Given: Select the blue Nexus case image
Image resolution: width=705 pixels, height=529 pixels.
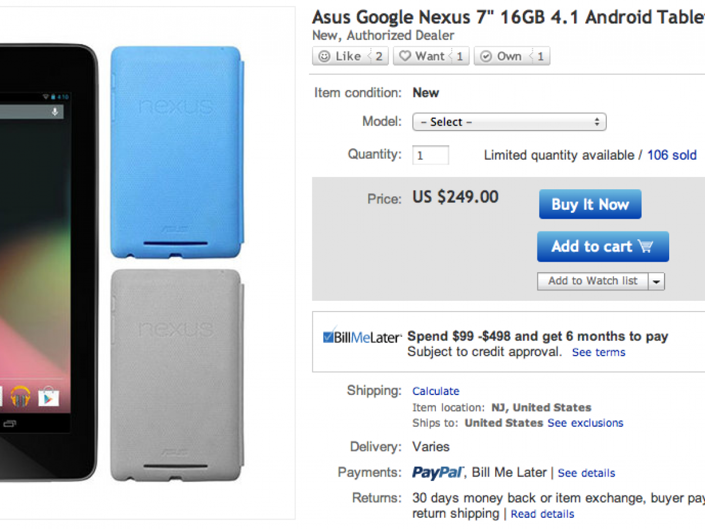Looking at the screenshot, I should coord(176,152).
